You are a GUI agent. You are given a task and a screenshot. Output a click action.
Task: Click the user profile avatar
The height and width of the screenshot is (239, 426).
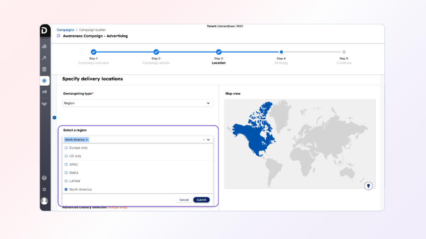pyautogui.click(x=45, y=201)
